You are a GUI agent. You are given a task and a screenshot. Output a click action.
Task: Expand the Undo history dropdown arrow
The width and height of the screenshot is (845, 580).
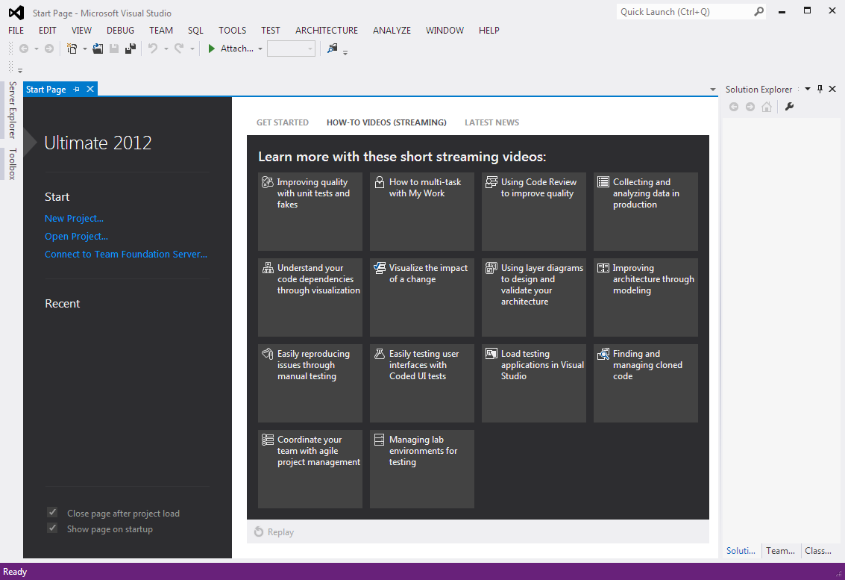166,49
